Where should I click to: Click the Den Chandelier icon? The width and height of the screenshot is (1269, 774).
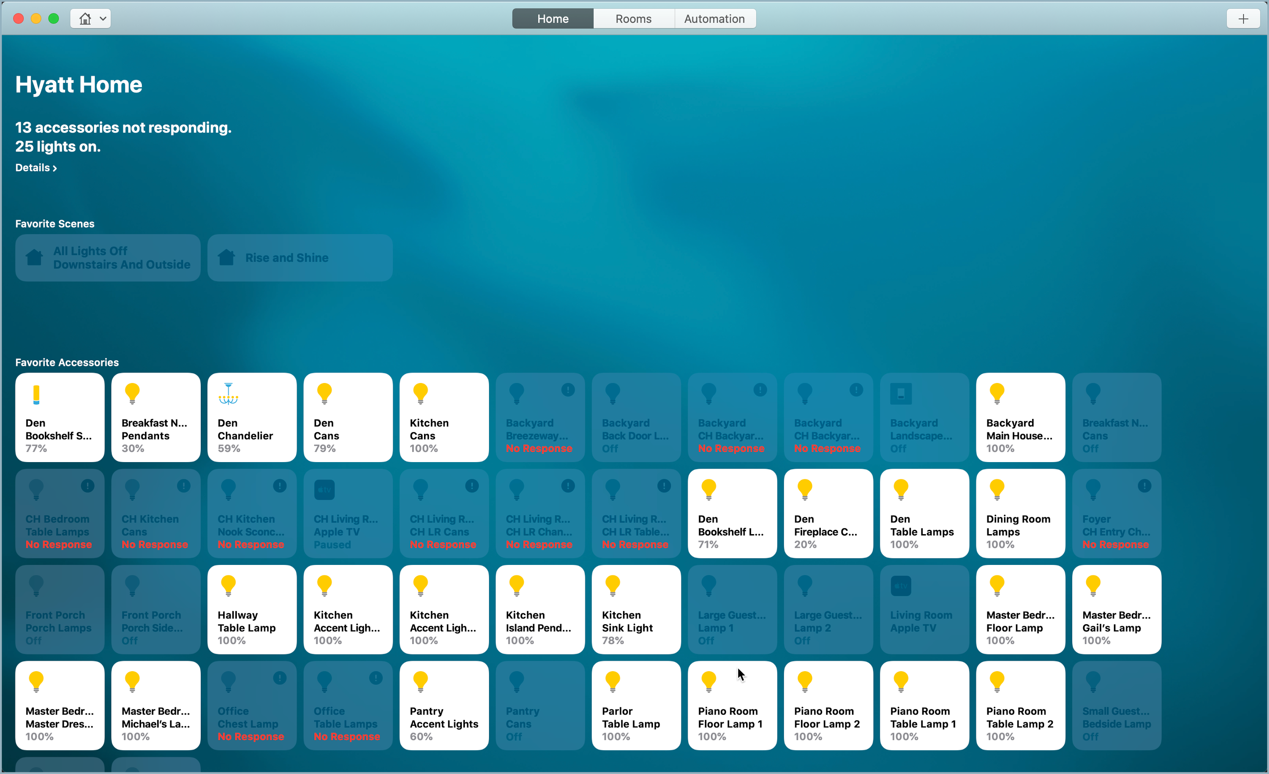pyautogui.click(x=228, y=394)
